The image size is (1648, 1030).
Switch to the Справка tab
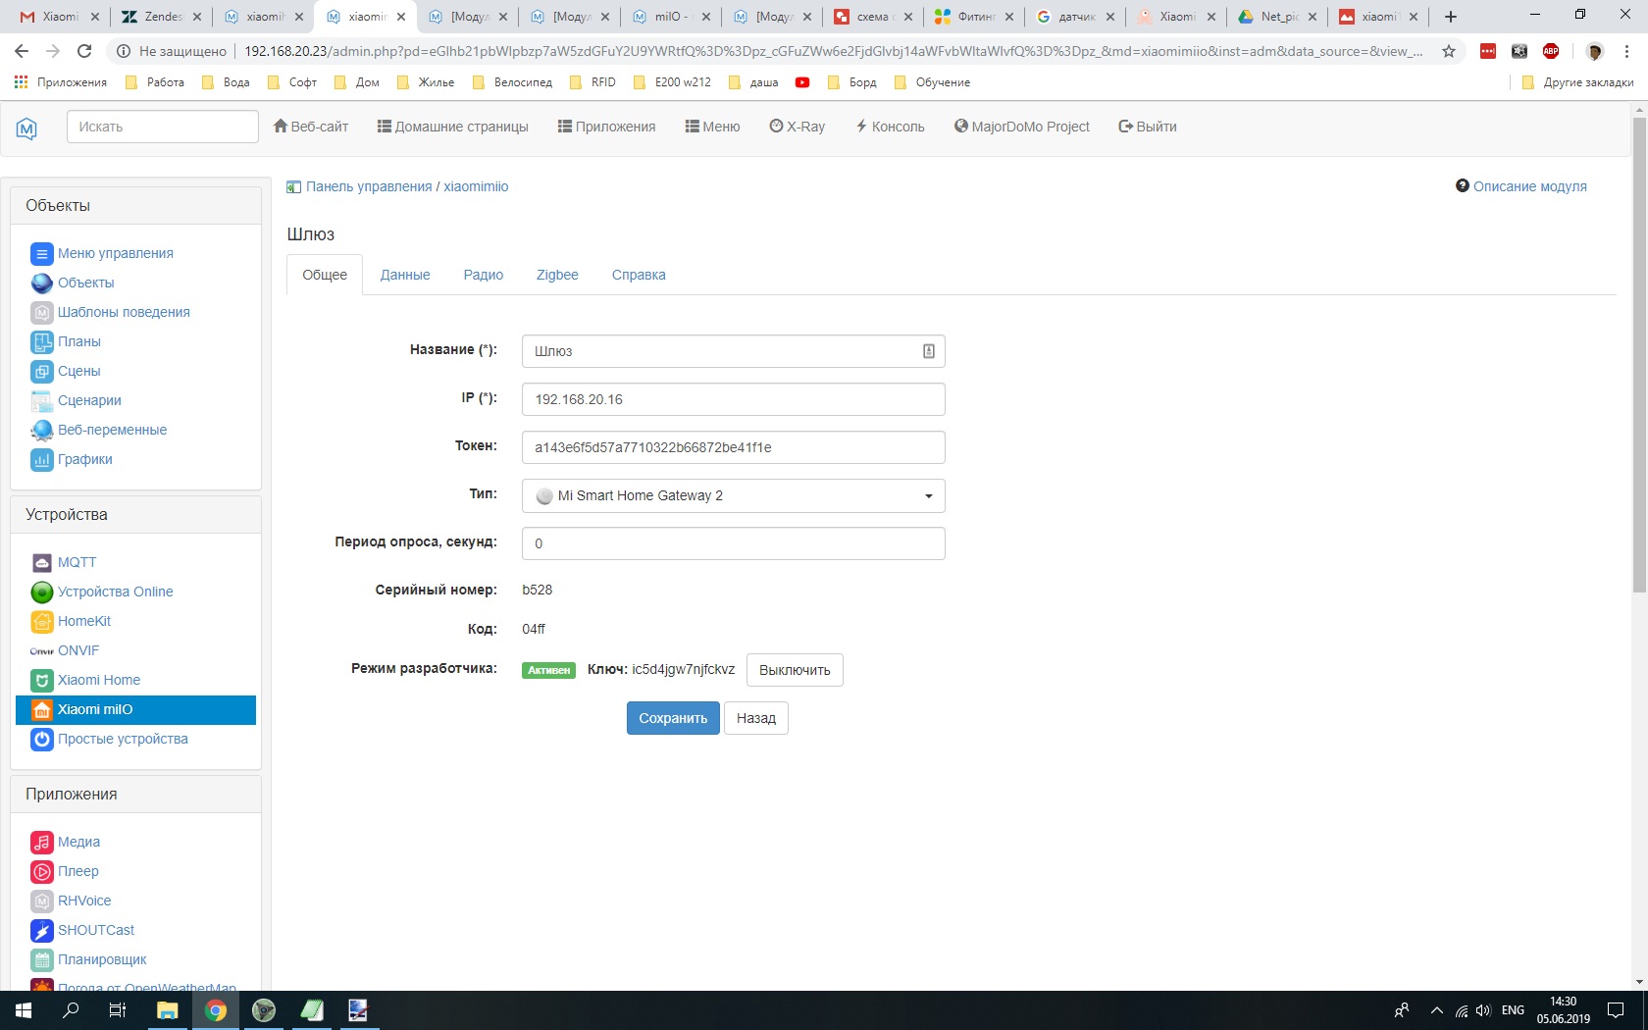pyautogui.click(x=639, y=276)
